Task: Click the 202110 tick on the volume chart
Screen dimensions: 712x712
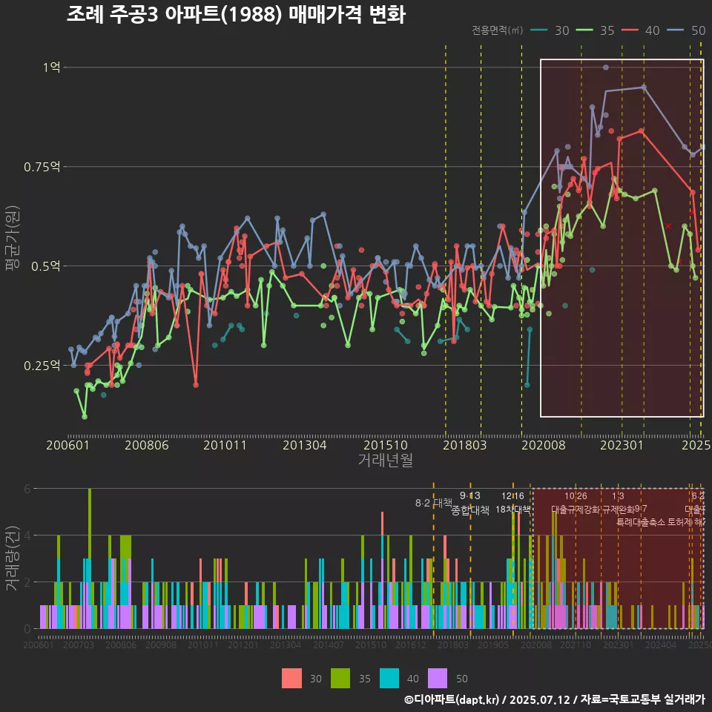Action: point(576,645)
